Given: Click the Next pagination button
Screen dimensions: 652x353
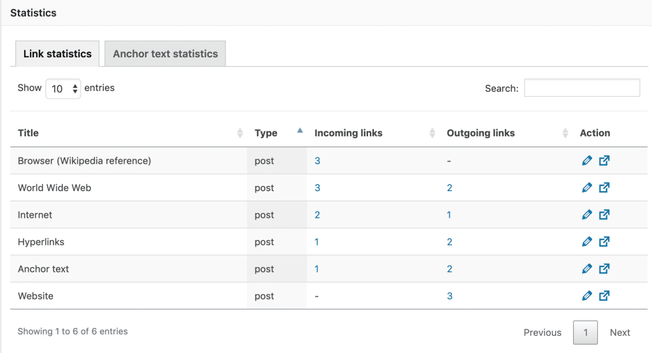Looking at the screenshot, I should 620,333.
